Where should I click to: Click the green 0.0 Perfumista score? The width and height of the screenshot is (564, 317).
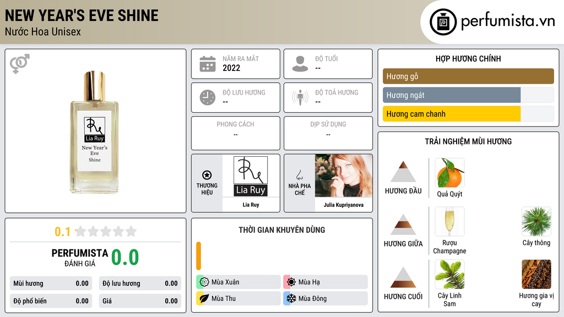tap(125, 258)
